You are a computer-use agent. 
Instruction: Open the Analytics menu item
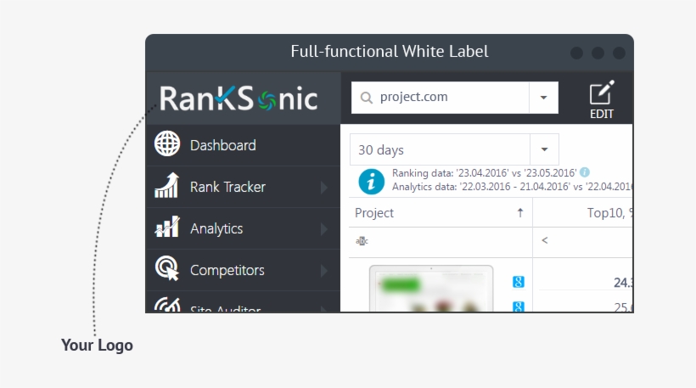pyautogui.click(x=243, y=228)
